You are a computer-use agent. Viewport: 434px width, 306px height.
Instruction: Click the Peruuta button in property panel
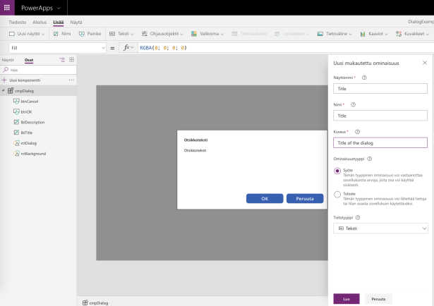click(x=378, y=298)
